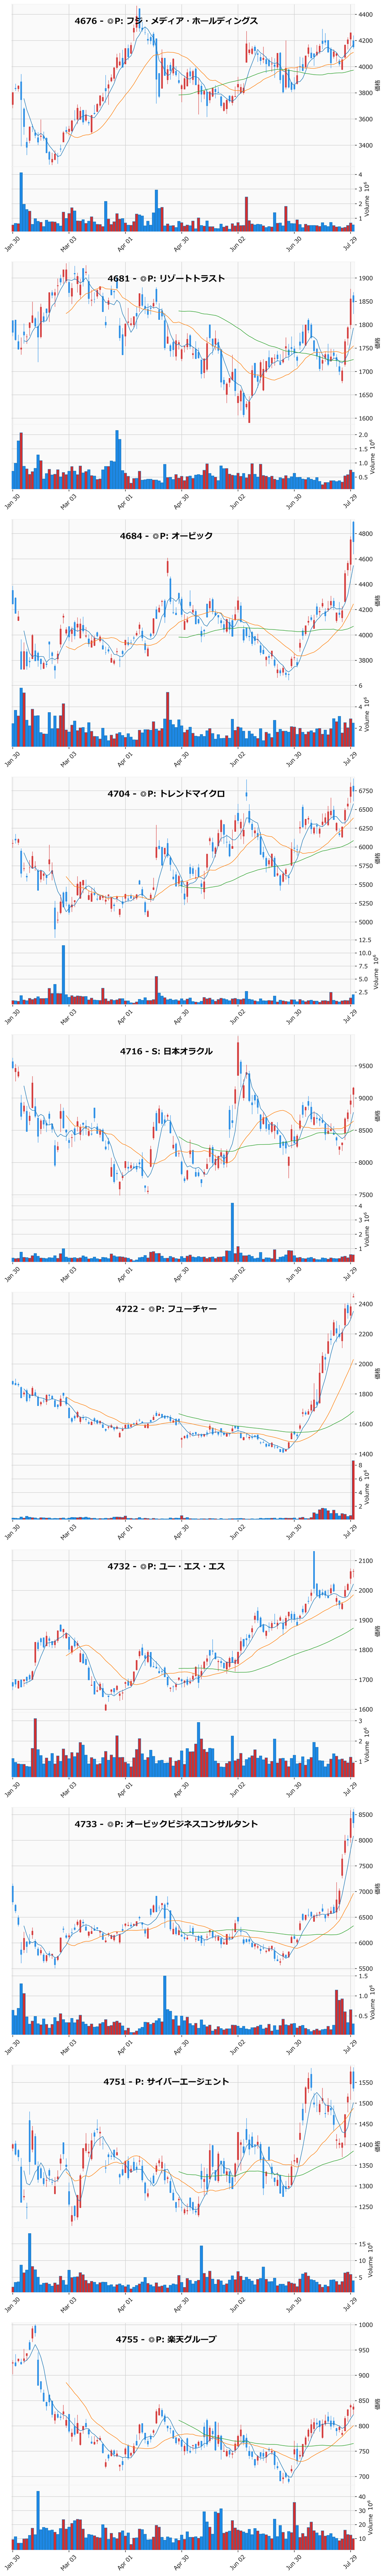
Task: Select the 4722 フューチャー chart title
Action: [x=166, y=1308]
